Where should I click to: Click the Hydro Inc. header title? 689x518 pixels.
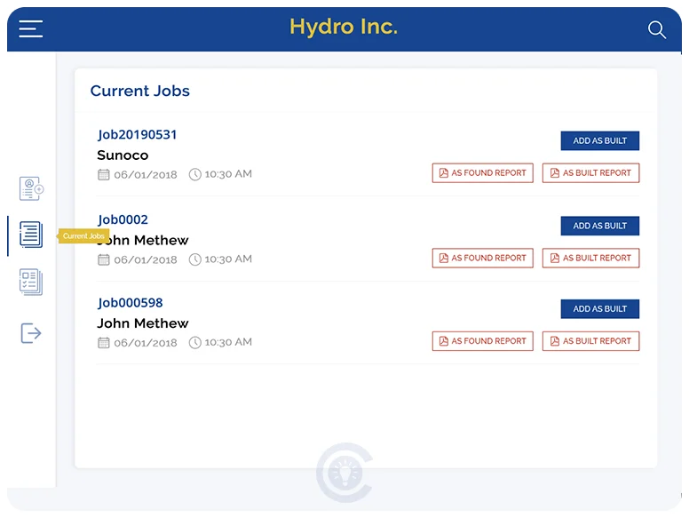[344, 28]
